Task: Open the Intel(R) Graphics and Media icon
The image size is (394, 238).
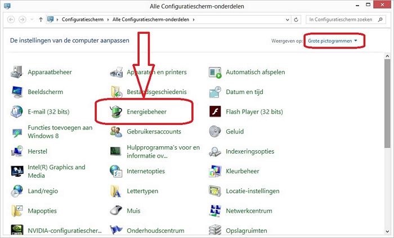Action: pos(17,171)
